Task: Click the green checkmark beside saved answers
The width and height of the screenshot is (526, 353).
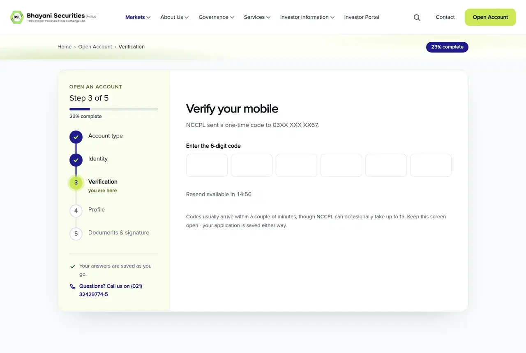Action: (73, 266)
